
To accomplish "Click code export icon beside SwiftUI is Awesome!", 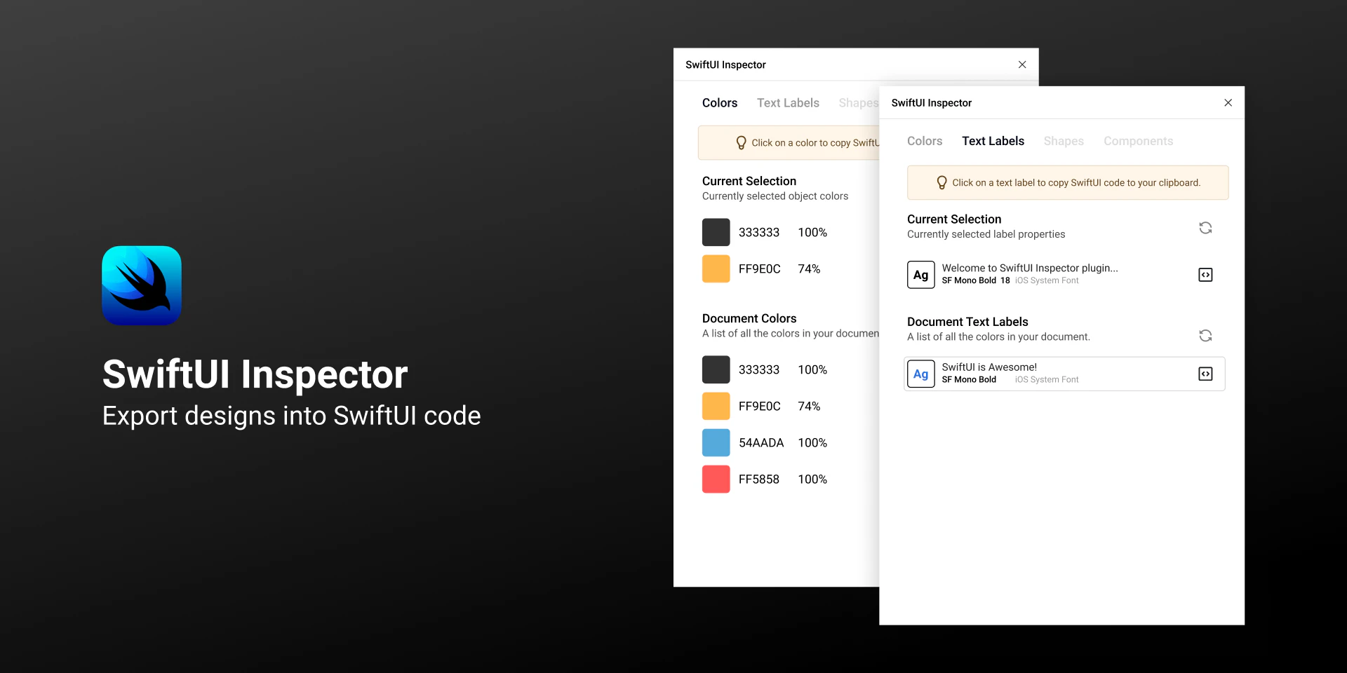I will click(1205, 374).
